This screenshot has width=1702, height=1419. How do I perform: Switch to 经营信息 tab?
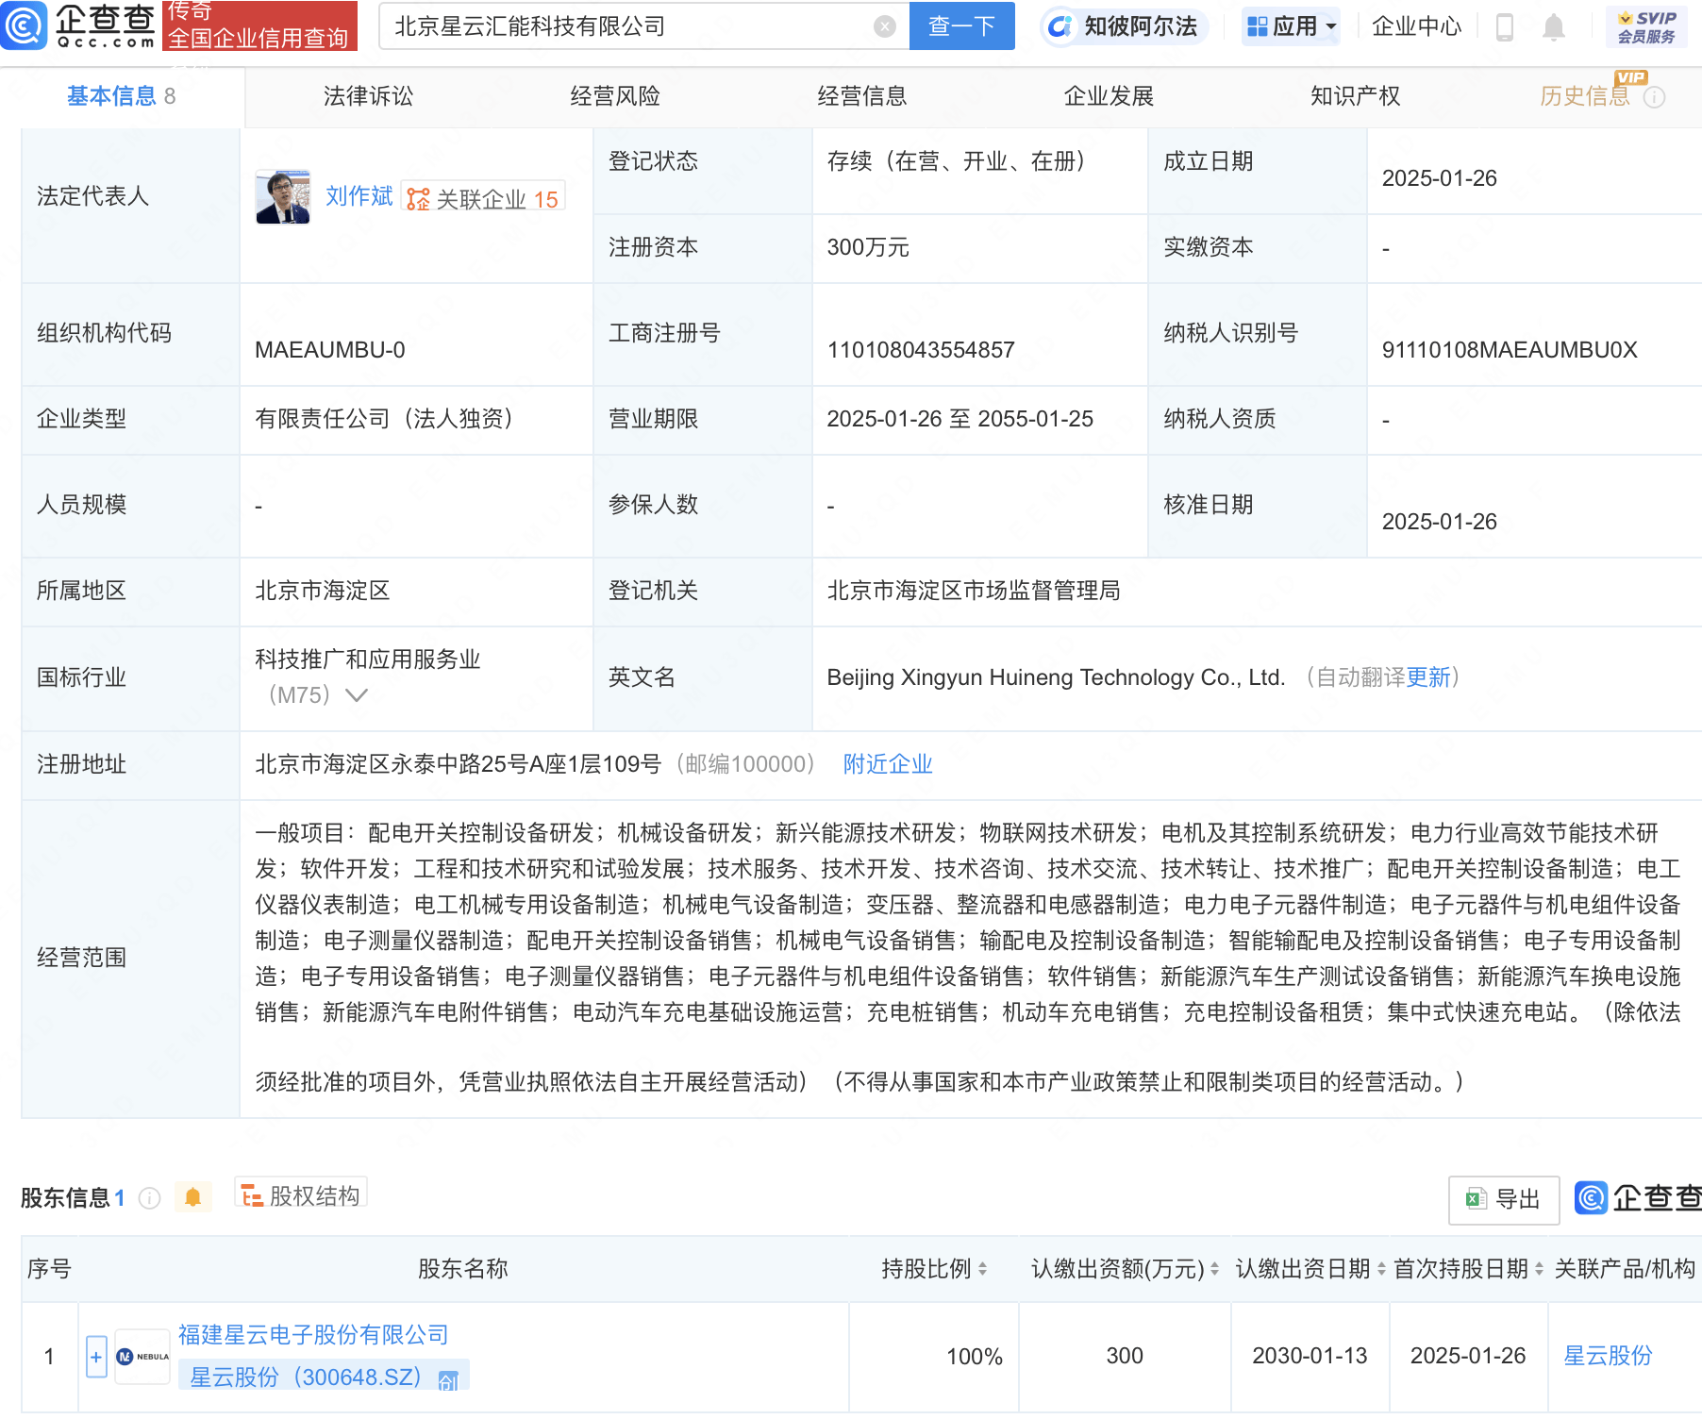tap(862, 96)
